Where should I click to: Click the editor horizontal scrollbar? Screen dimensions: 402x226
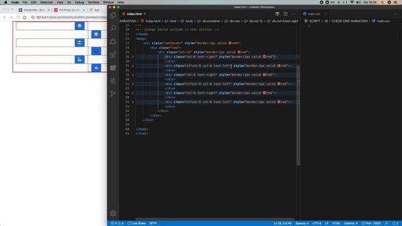(x=215, y=219)
